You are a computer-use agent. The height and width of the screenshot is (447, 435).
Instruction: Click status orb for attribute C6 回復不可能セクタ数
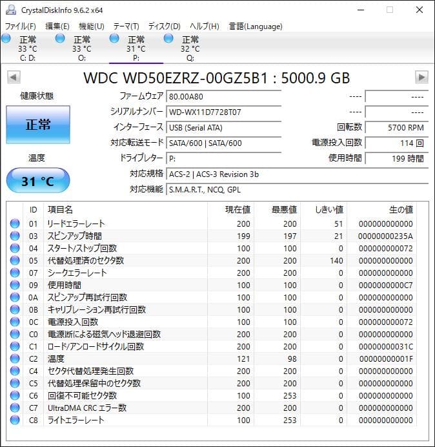[15, 395]
